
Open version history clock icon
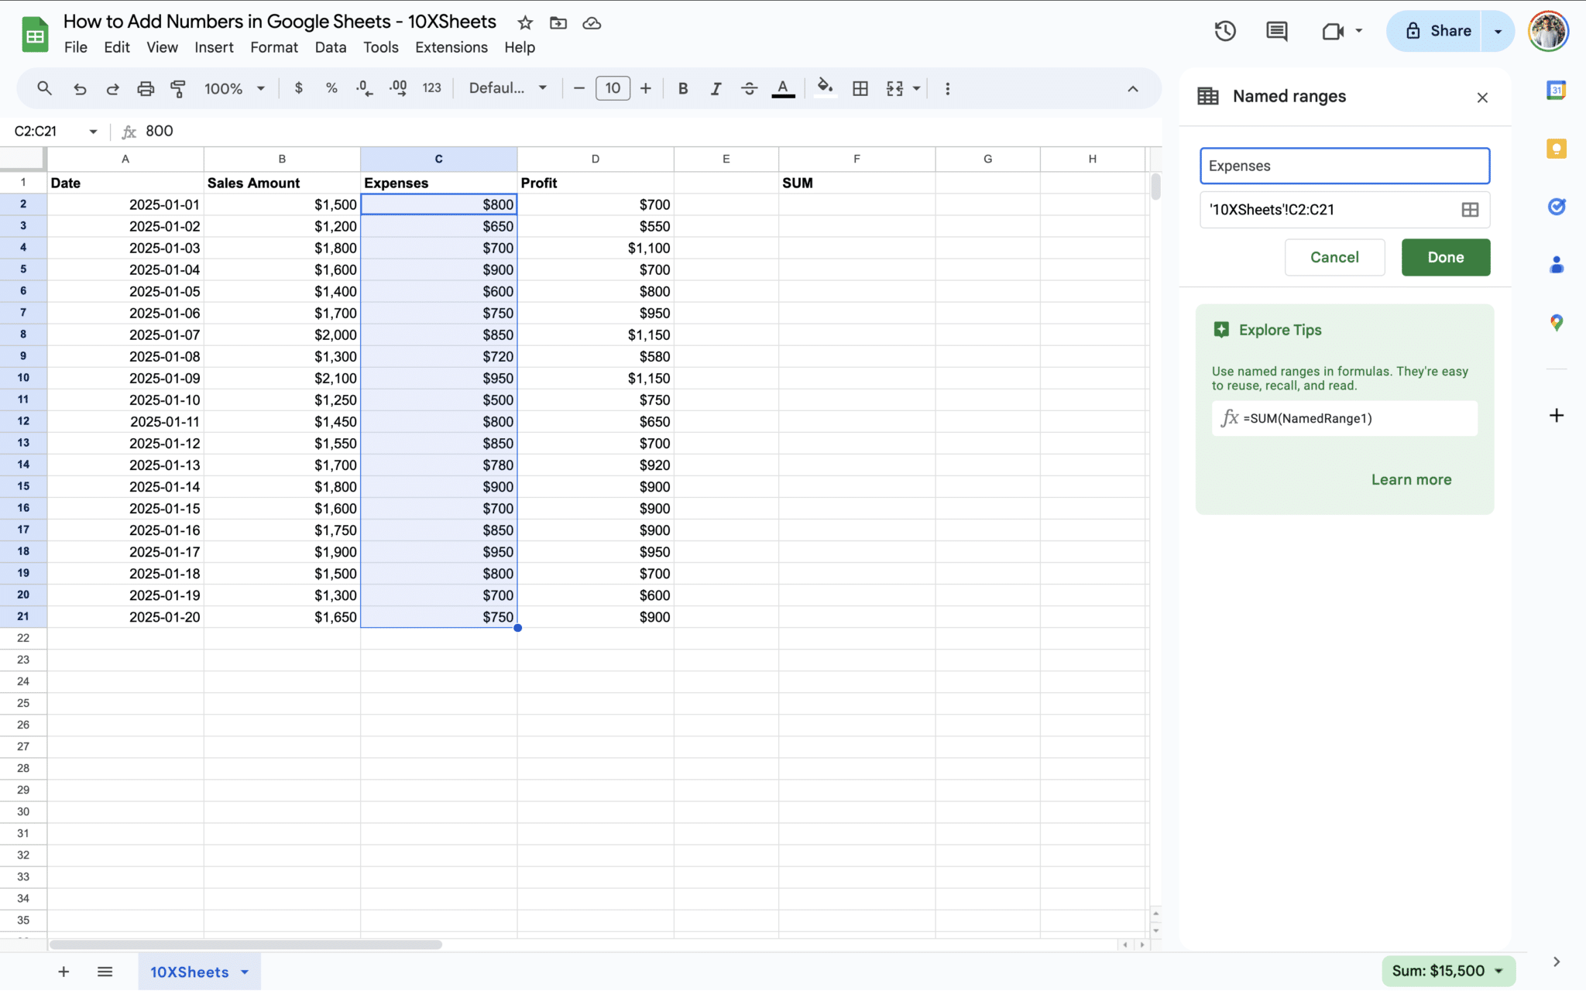click(1225, 31)
